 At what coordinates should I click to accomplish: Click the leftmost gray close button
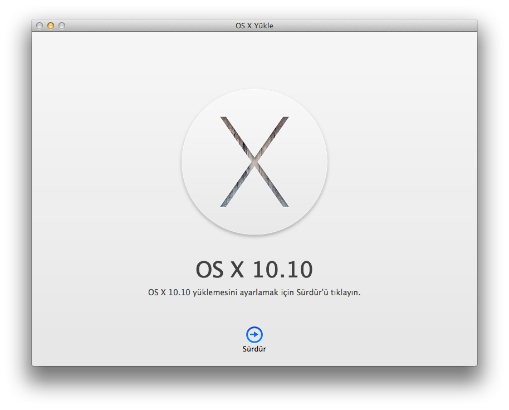40,26
